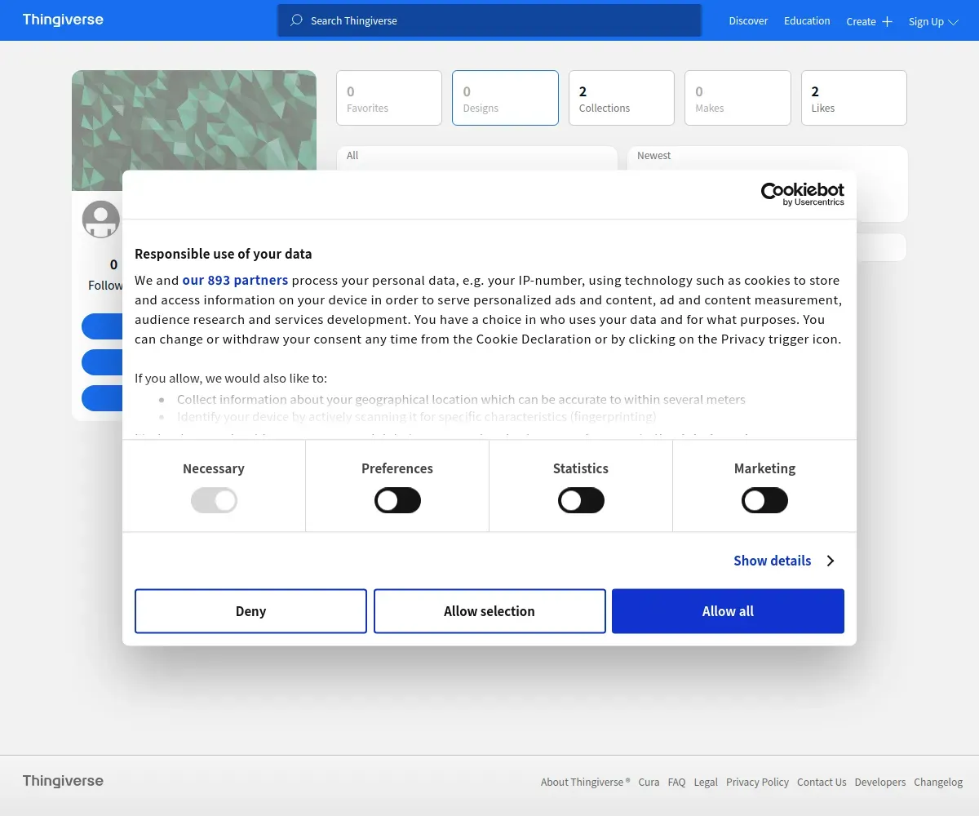Open the our 893 partners link
Image resolution: width=979 pixels, height=816 pixels.
pyautogui.click(x=235, y=280)
